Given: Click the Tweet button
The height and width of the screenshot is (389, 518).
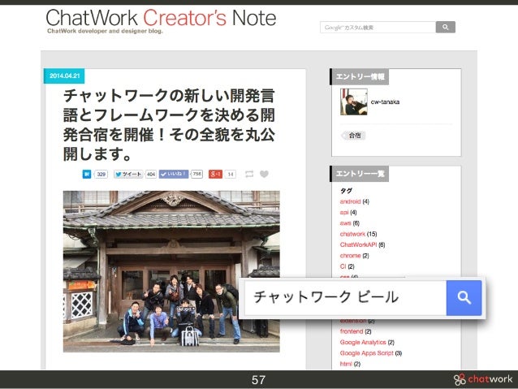Looking at the screenshot, I should pos(128,174).
